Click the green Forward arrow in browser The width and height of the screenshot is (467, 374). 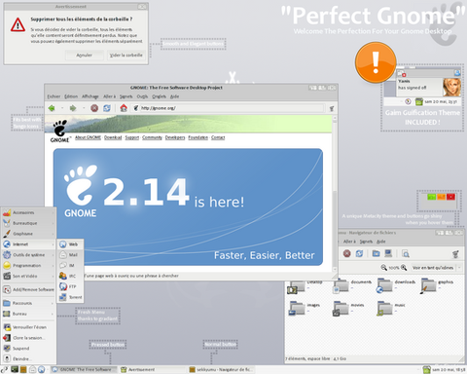[x=73, y=108]
